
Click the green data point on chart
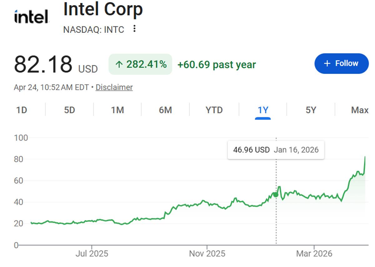click(276, 195)
